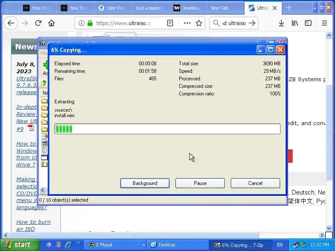Toggle the browser sidebar

click(308, 23)
